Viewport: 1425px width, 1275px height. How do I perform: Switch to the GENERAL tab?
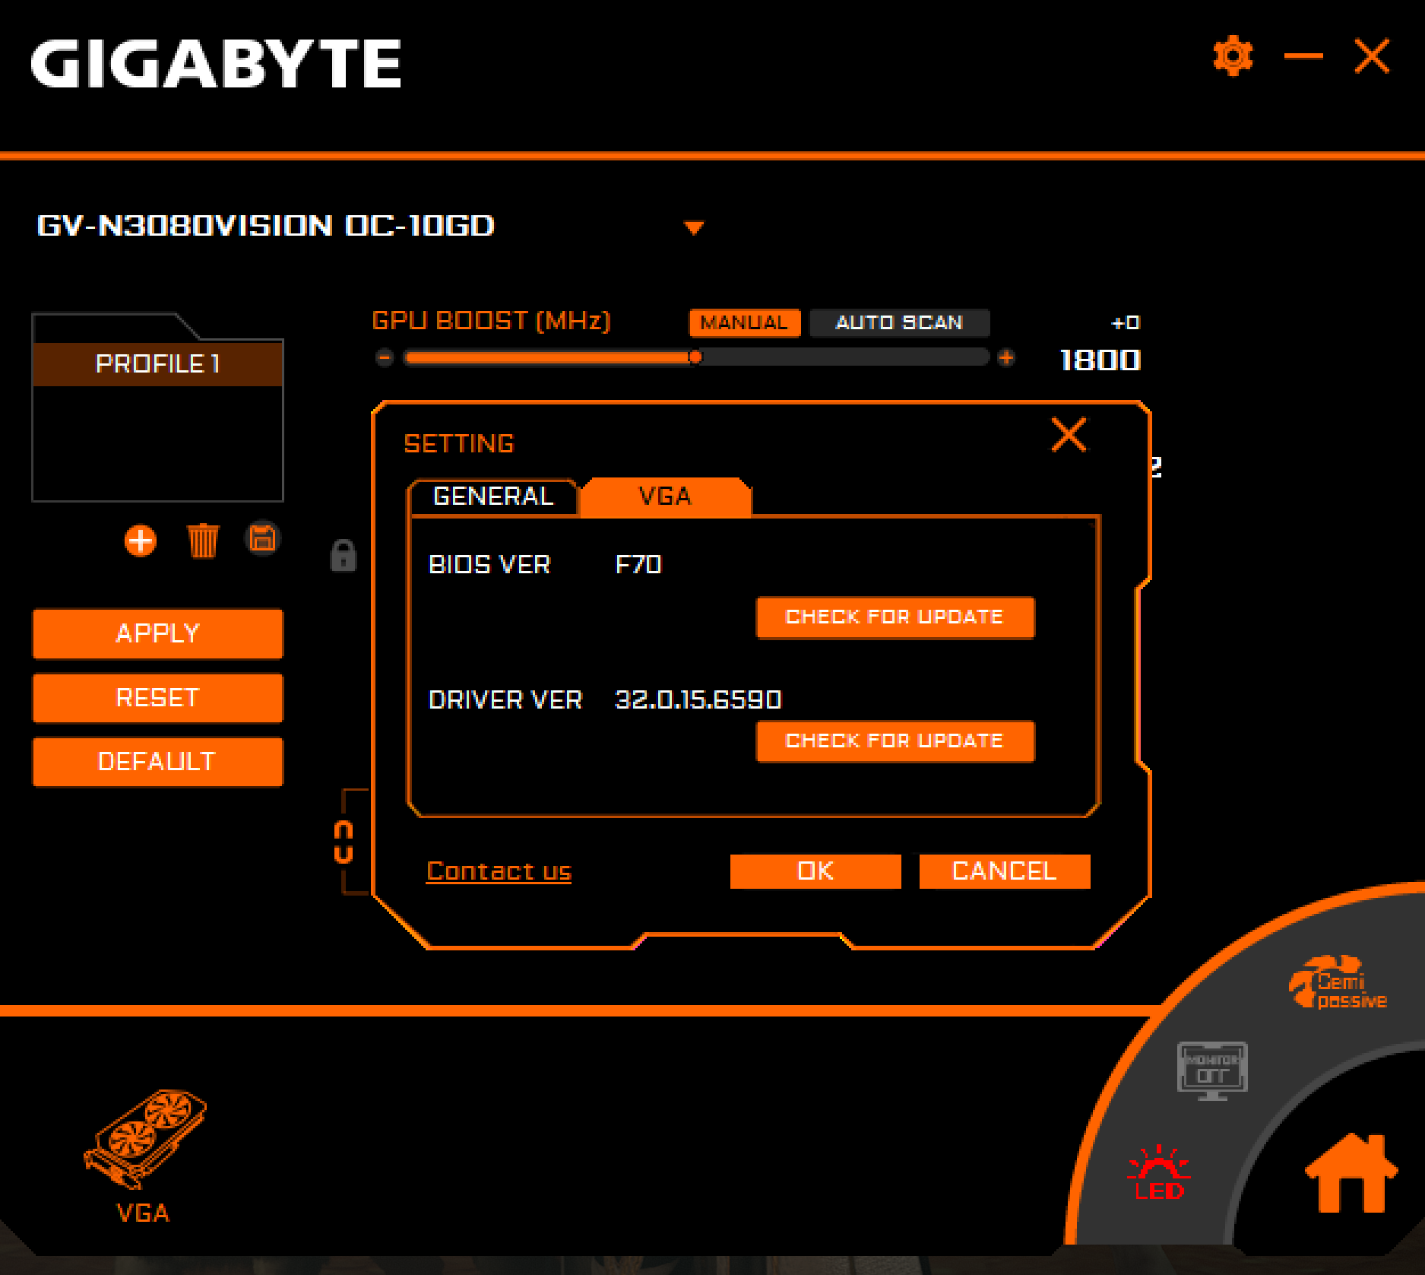pyautogui.click(x=493, y=496)
